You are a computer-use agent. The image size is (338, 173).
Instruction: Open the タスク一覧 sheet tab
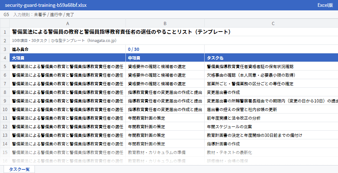[x=19, y=169]
